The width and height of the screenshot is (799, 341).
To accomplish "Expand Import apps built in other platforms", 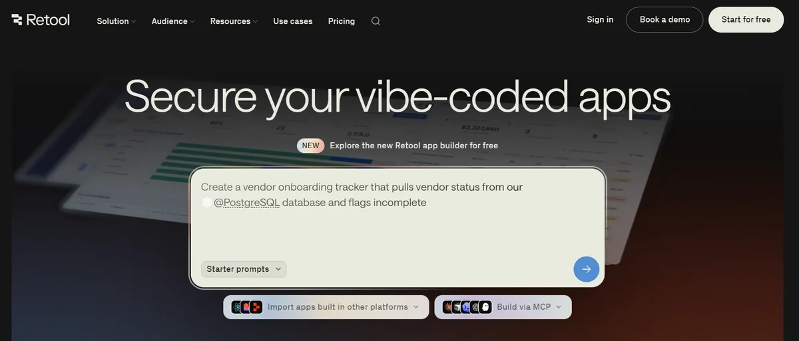I will (326, 307).
